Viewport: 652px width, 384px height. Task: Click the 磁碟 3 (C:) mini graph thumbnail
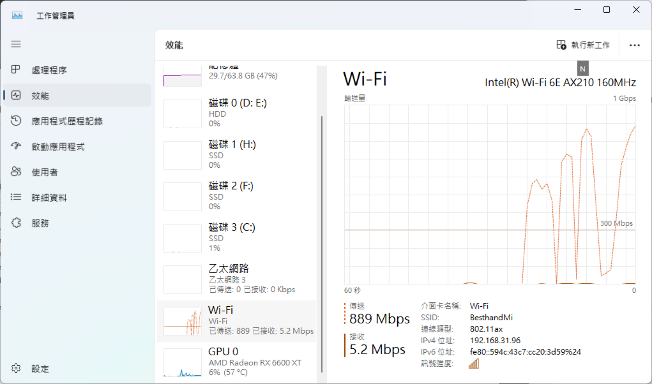tap(183, 238)
